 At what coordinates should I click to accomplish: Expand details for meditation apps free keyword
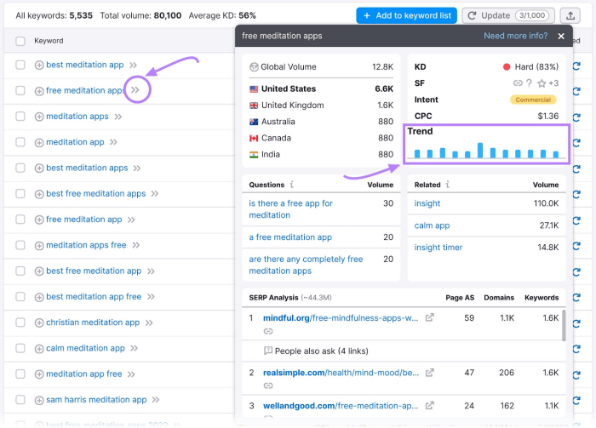pos(135,245)
